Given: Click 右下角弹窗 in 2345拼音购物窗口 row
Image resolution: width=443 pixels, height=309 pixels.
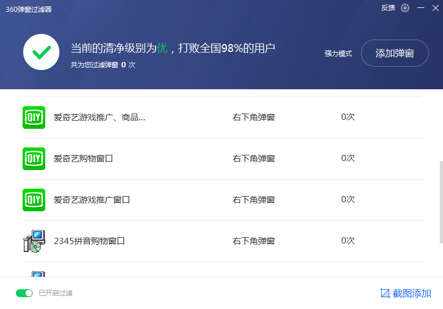Looking at the screenshot, I should click(x=253, y=241).
